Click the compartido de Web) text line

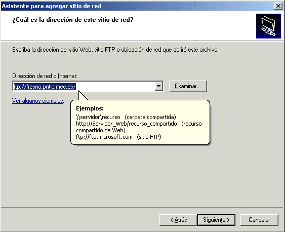101,130
